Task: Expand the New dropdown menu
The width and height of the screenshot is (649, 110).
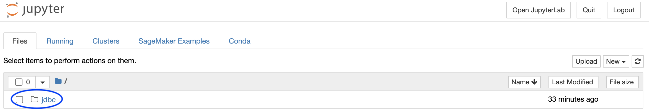Action: tap(616, 61)
